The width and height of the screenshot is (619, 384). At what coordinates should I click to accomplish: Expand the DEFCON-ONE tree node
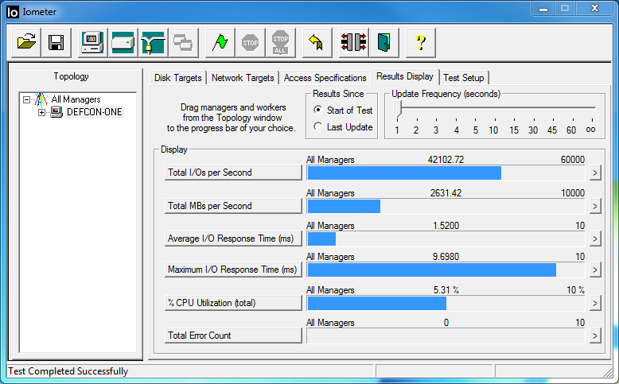(42, 112)
